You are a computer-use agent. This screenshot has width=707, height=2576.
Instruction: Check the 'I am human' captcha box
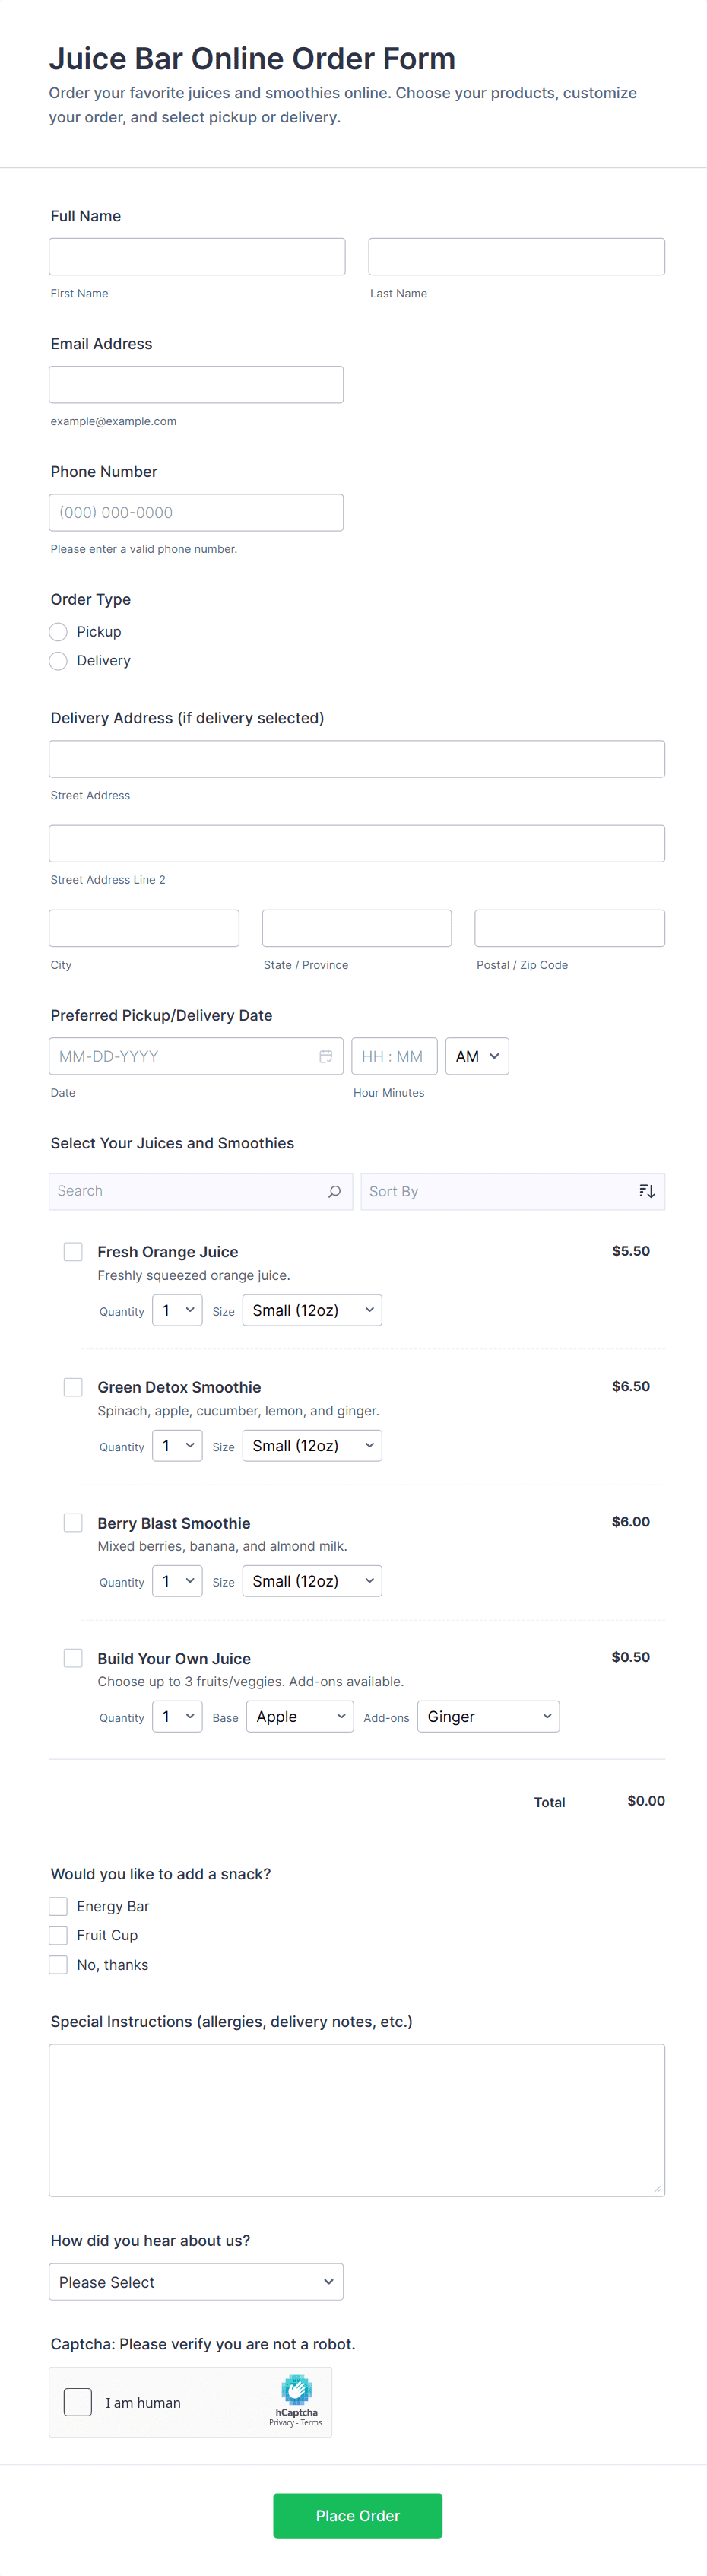coord(78,2402)
